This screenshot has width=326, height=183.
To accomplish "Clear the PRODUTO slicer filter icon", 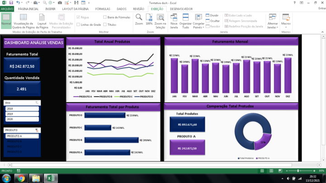I will pyautogui.click(x=37, y=130).
